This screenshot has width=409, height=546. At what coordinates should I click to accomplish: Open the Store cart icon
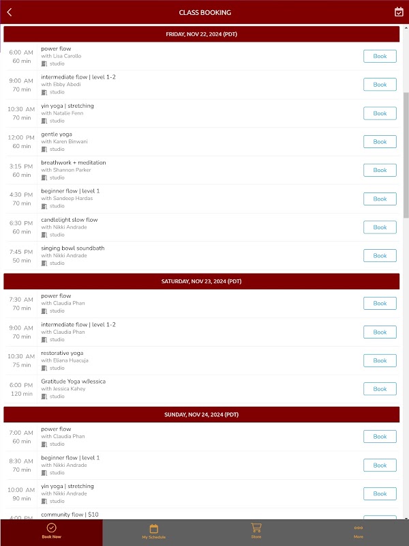coord(256,528)
